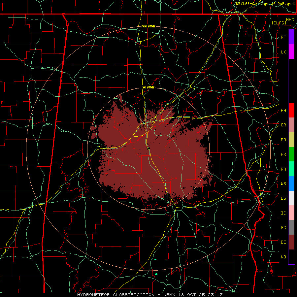This screenshot has width=297, height=297.
Task: Select the BD yellow legend swatch
Action: point(291,140)
